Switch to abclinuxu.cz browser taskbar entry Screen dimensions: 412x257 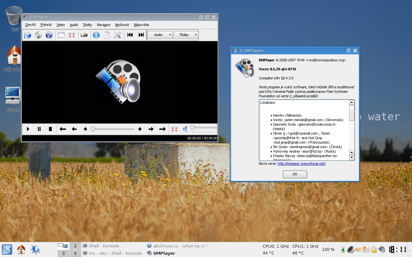[x=178, y=246]
